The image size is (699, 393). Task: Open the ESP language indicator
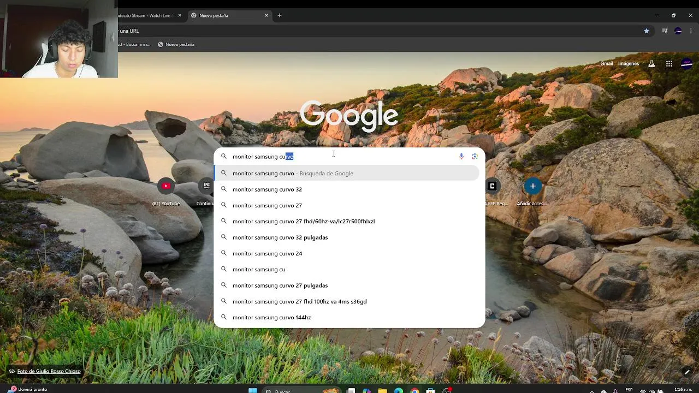coord(629,390)
